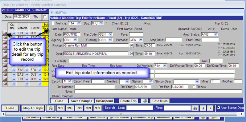
Task: Expand the Trip Code GEN dropdown
Action: click(110, 34)
